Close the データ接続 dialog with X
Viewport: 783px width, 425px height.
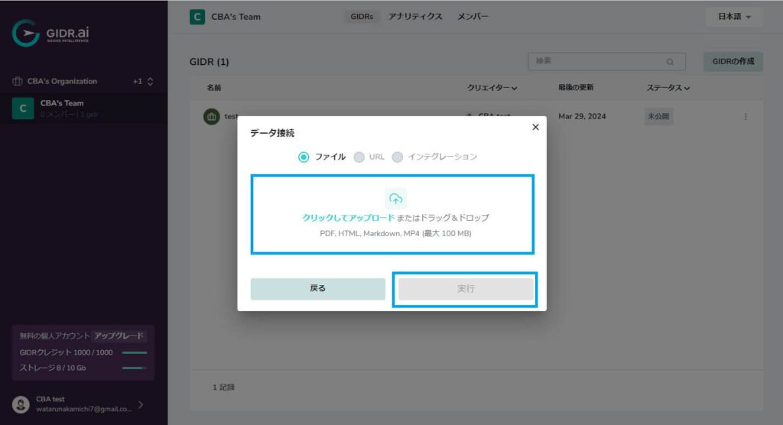tap(535, 128)
